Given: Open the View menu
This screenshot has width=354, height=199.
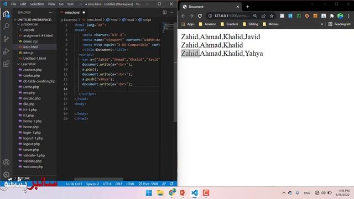Looking at the screenshot, I should click(51, 4).
